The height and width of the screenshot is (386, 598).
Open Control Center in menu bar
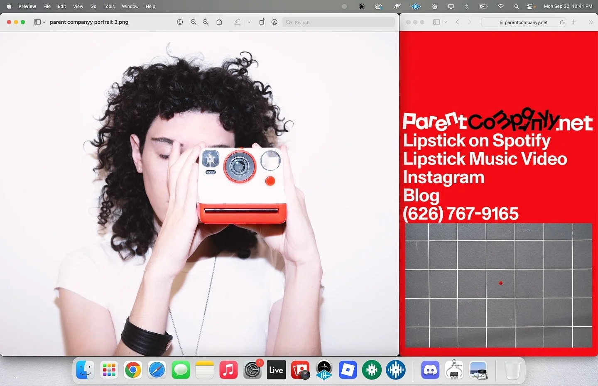point(530,6)
